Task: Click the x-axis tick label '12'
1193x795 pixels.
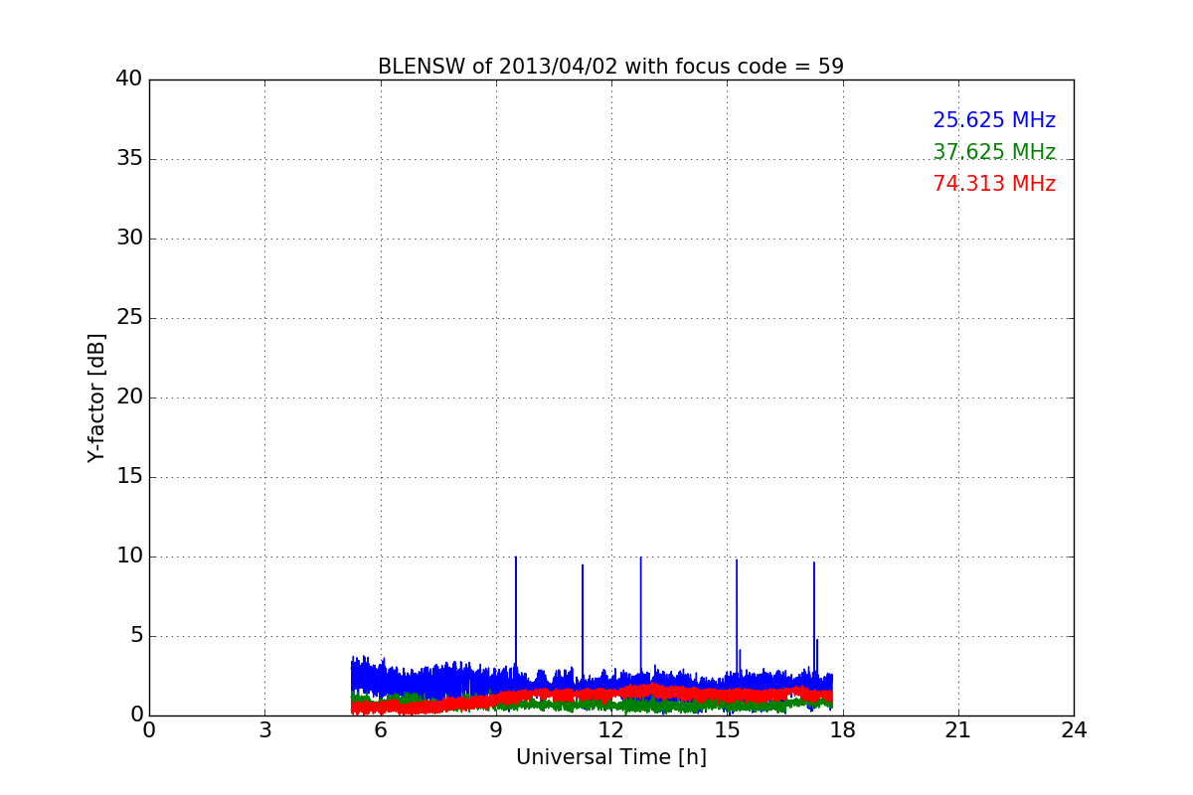Action: pos(611,730)
